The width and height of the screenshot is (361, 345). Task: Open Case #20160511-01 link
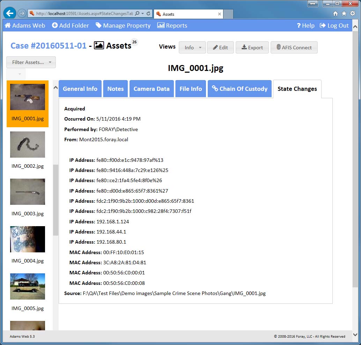(49, 46)
